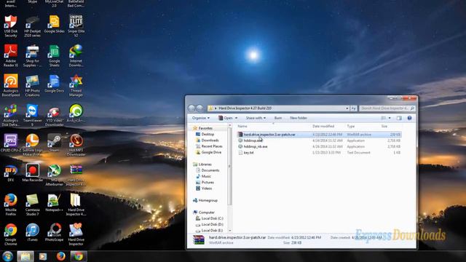The height and width of the screenshot is (262, 466).
Task: Expand the Open button dropdown arrow
Action: pos(236,118)
